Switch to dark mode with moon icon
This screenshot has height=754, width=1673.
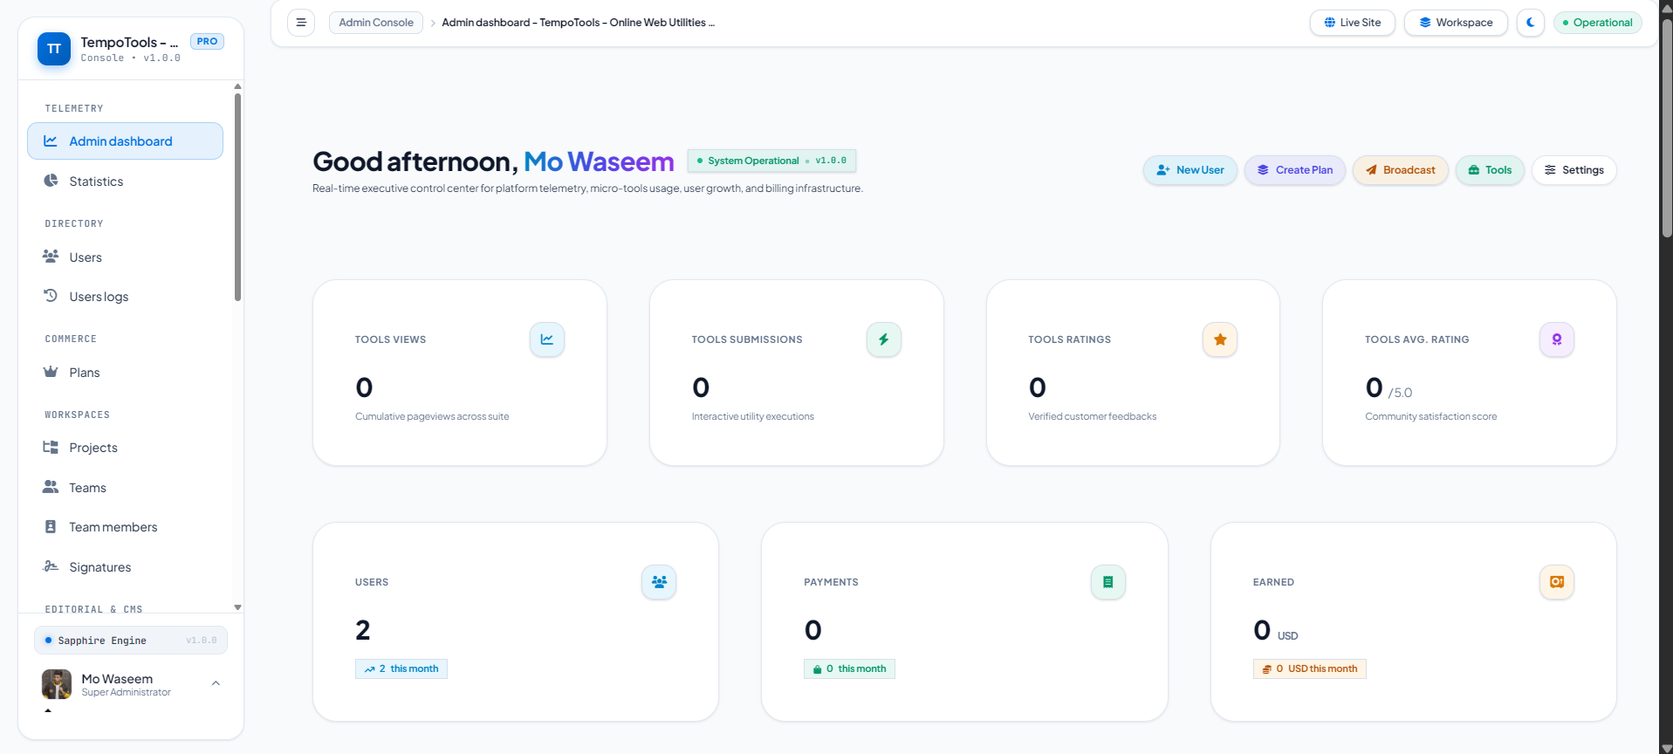pyautogui.click(x=1531, y=23)
